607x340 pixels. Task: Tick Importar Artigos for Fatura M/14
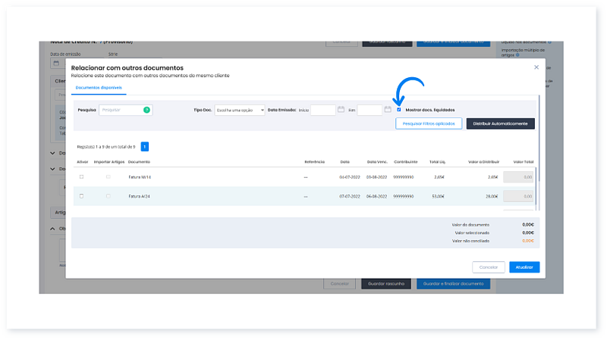[108, 176]
